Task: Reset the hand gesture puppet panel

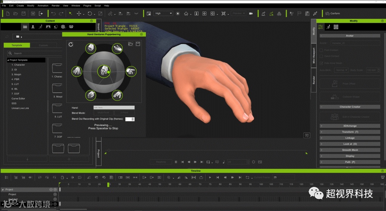Action: 71,44
